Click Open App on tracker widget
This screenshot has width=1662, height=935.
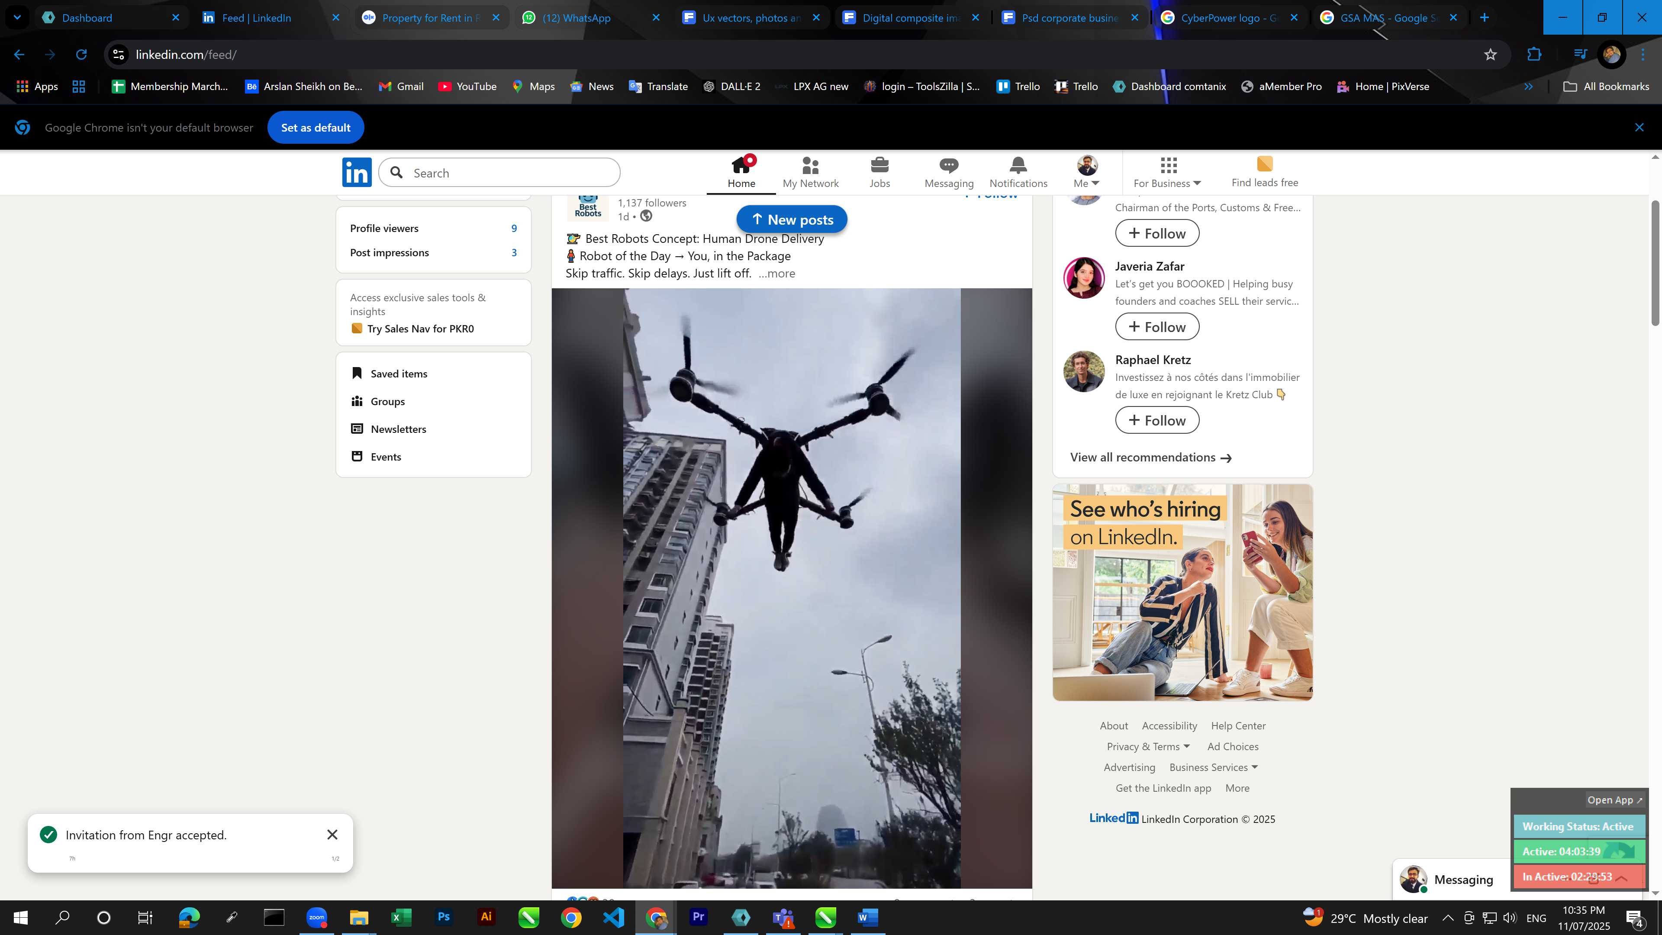pos(1615,800)
